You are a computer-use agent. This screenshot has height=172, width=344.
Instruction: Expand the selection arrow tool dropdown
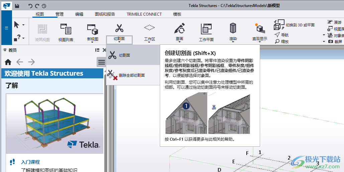coord(23,25)
